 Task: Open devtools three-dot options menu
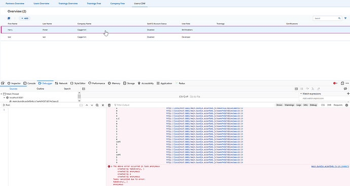pyautogui.click(x=347, y=83)
